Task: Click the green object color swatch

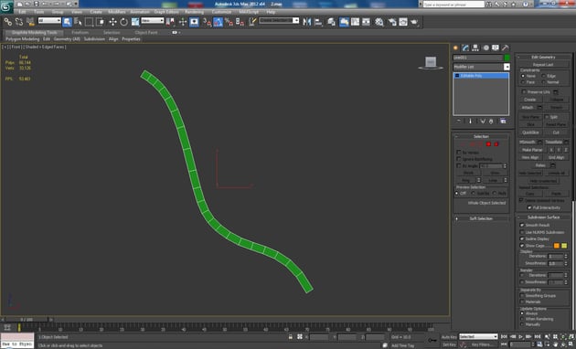Action: click(507, 58)
